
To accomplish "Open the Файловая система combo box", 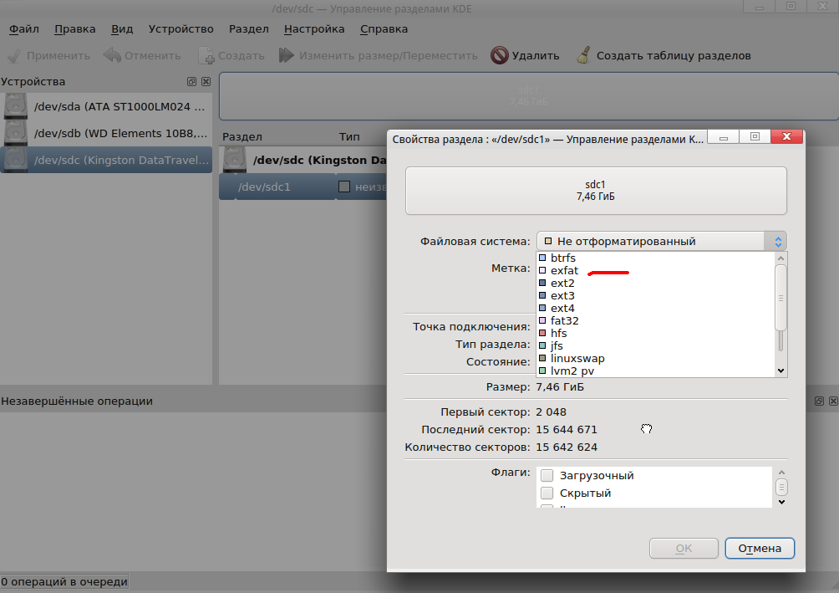I will pos(661,241).
